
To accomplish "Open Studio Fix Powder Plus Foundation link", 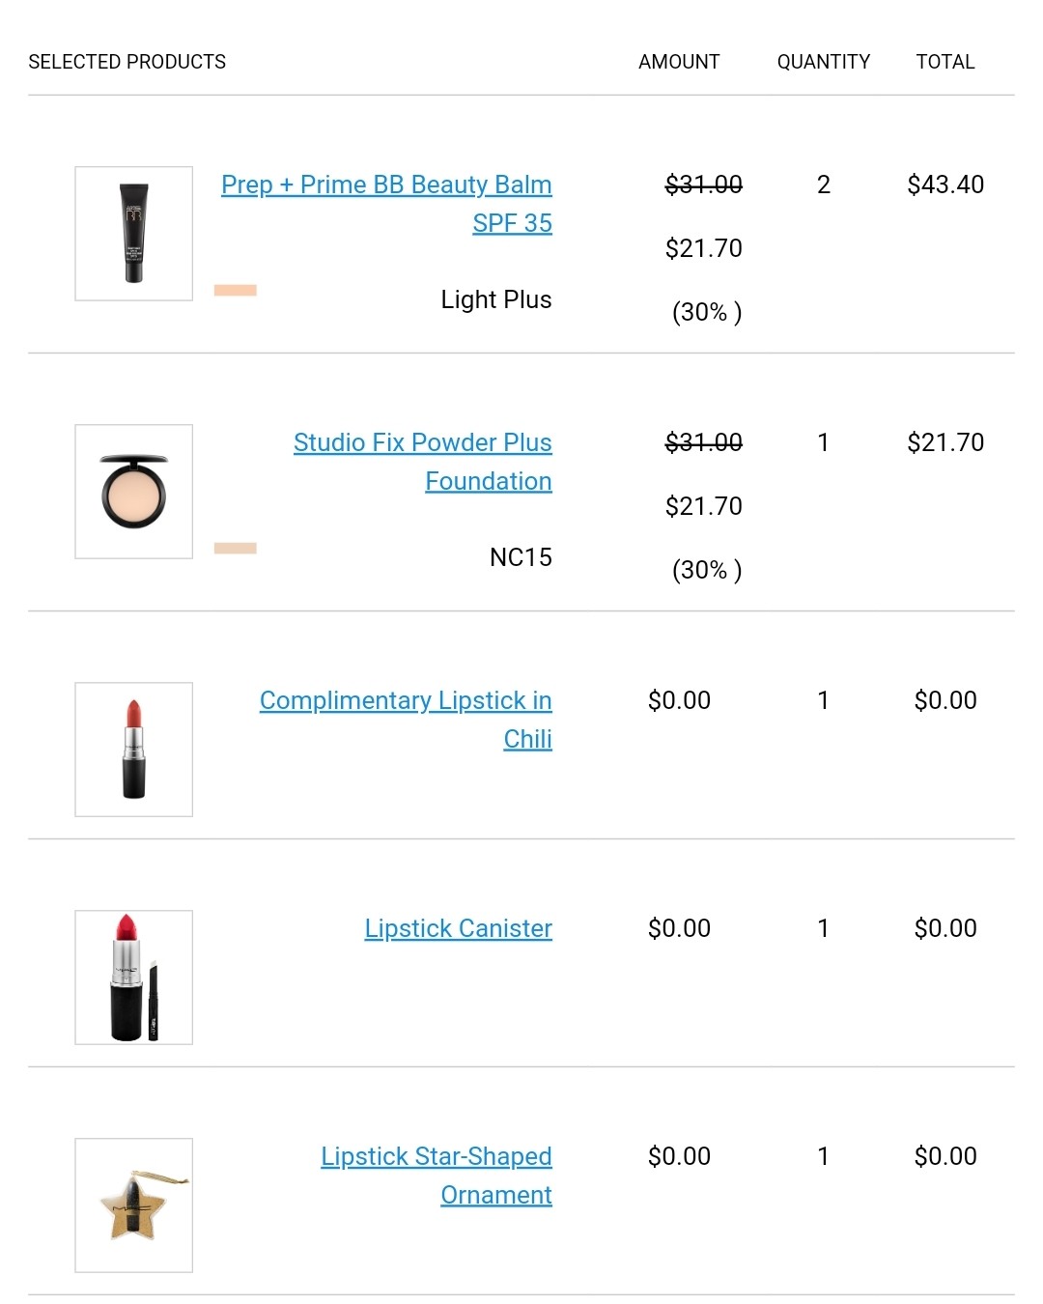I will click(423, 461).
